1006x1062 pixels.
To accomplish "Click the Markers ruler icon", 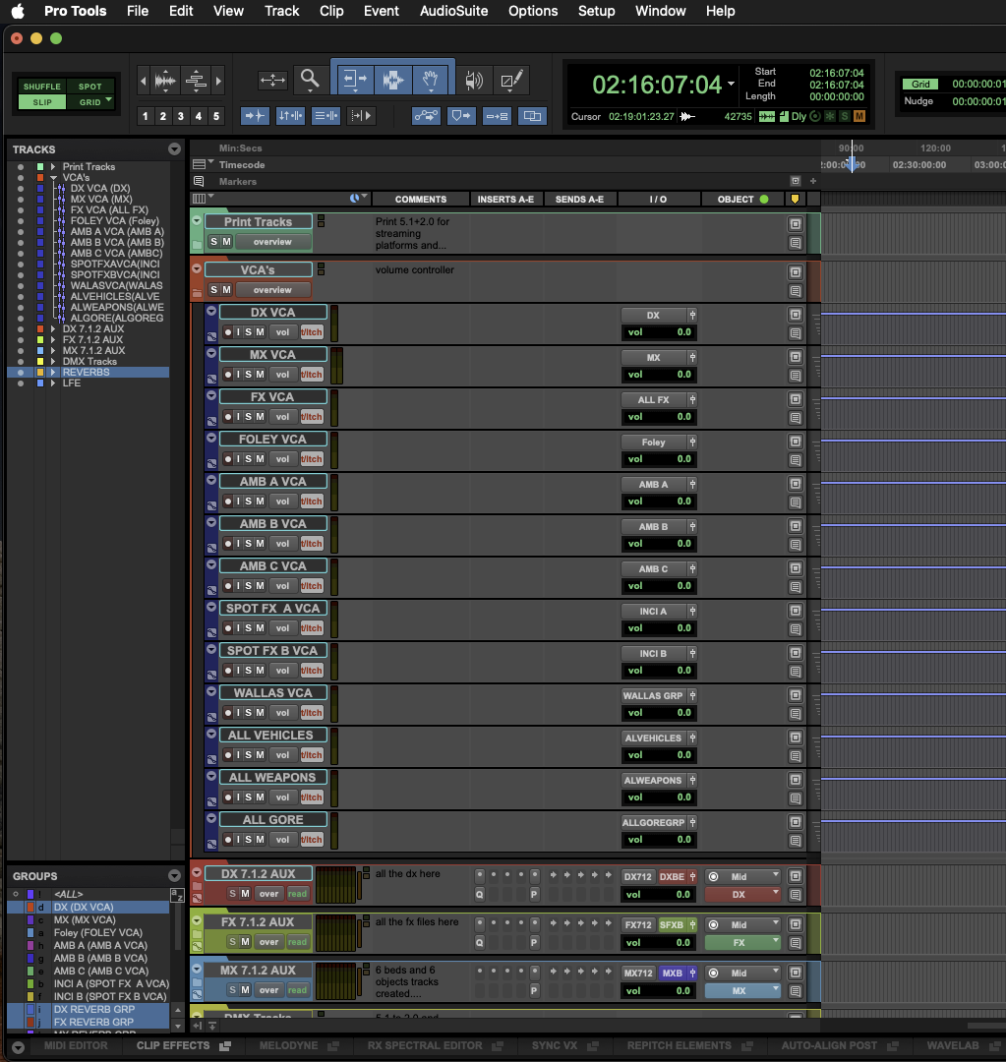I will [x=199, y=182].
